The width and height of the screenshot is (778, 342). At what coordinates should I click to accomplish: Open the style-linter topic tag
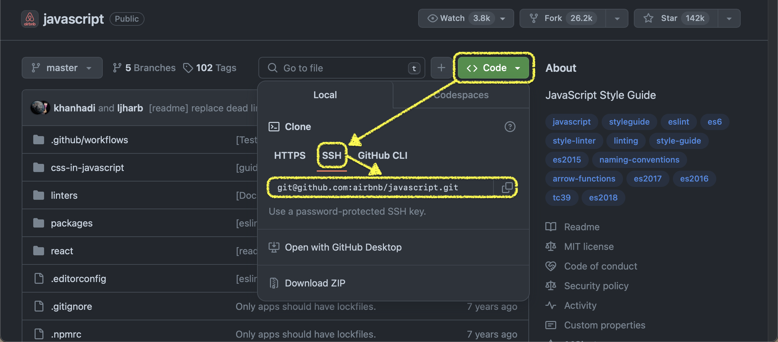[574, 141]
